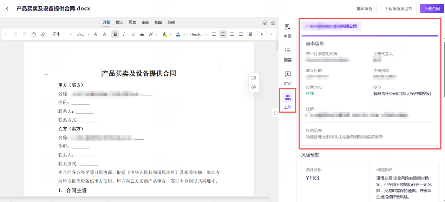This screenshot has width=445, height=202.
Task: Toggle bold formatting
Action: [x=115, y=34]
